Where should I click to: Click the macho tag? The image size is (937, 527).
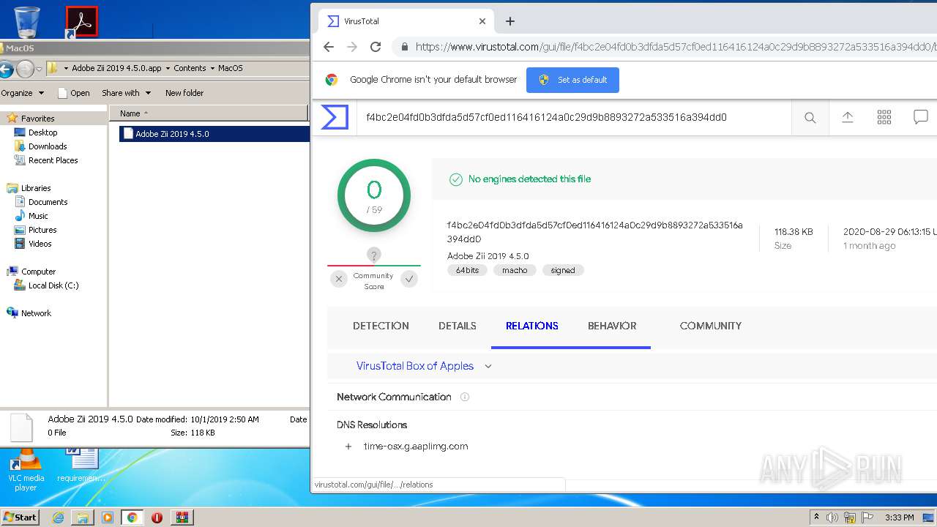pyautogui.click(x=515, y=270)
